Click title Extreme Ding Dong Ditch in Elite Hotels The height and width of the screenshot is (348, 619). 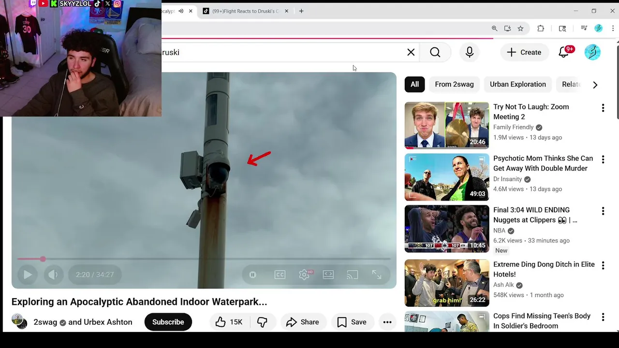544,269
